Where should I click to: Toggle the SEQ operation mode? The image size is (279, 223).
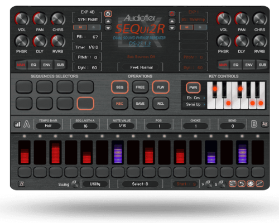pos(120,87)
